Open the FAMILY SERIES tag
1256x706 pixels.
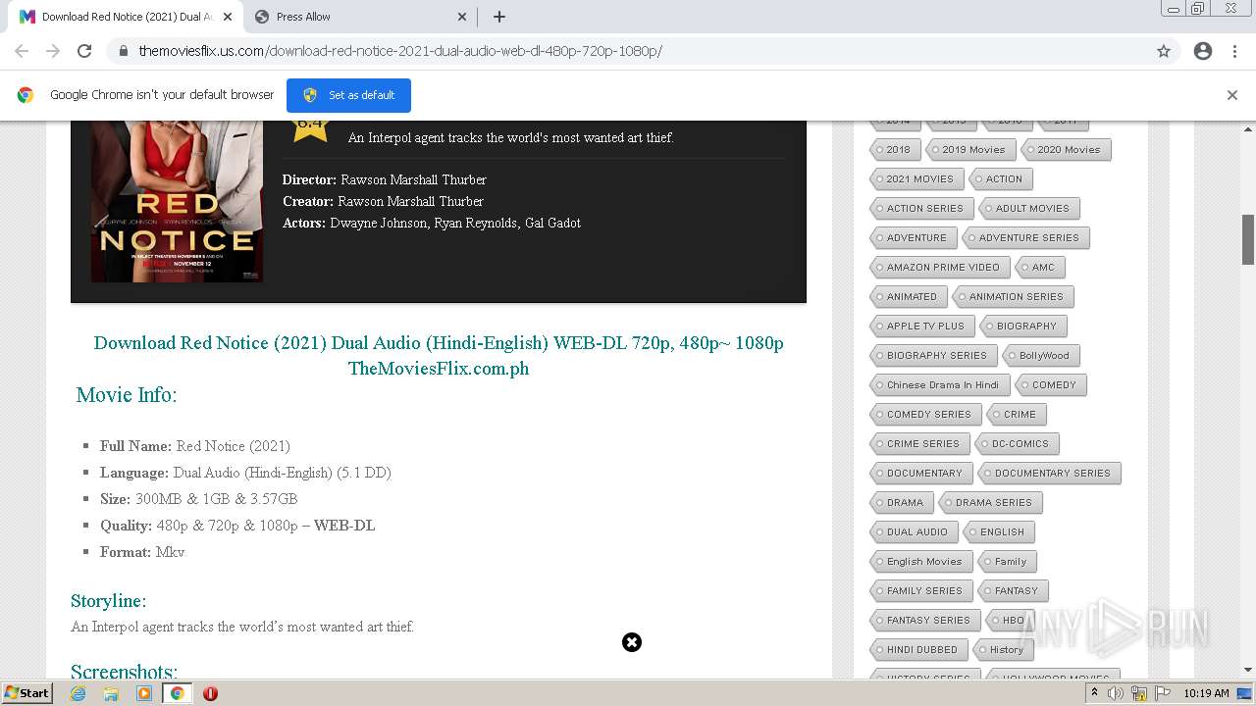coord(921,591)
